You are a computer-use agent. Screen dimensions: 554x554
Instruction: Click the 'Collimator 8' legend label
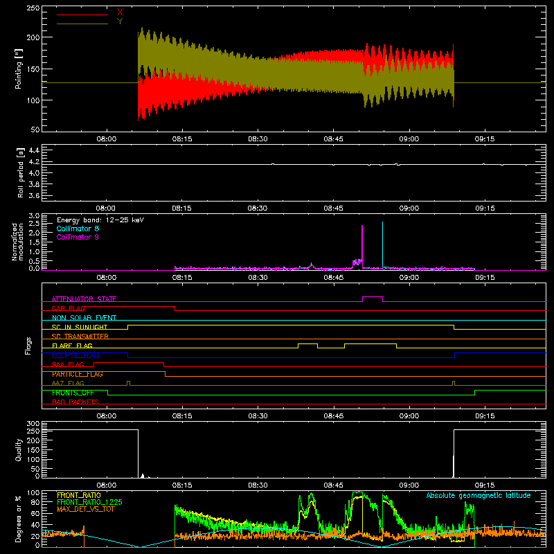coord(78,229)
